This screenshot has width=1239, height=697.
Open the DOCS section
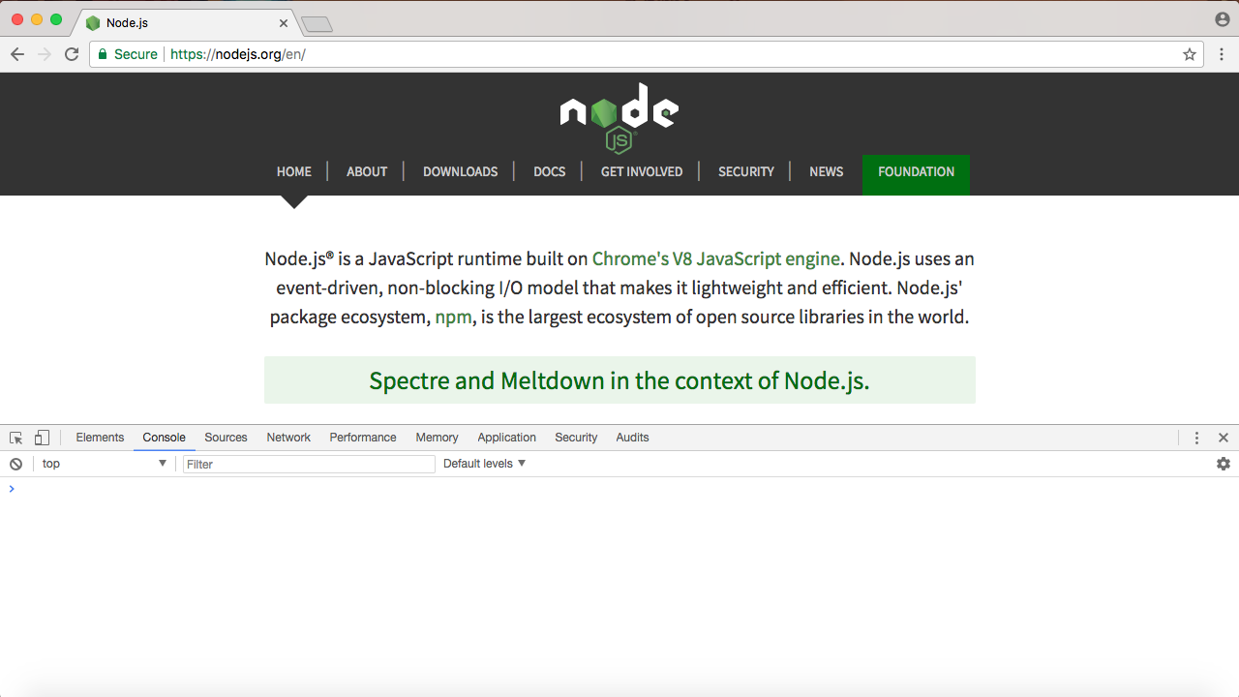tap(549, 171)
